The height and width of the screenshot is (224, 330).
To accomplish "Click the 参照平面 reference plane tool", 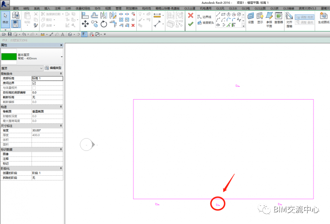I will tap(269, 20).
